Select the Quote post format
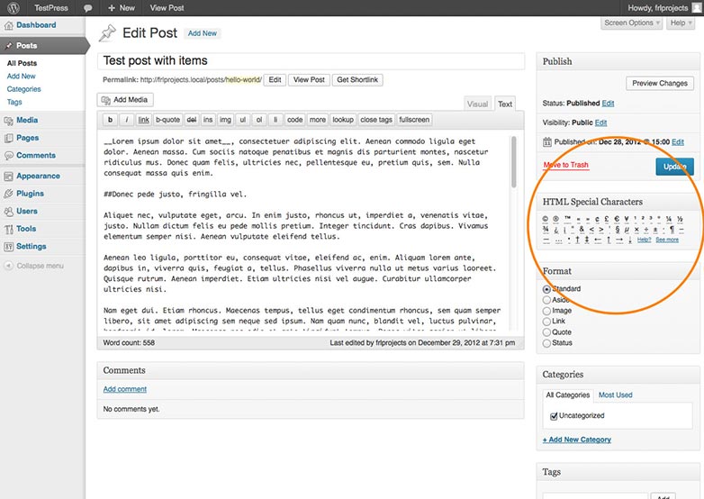Image resolution: width=704 pixels, height=499 pixels. click(546, 332)
